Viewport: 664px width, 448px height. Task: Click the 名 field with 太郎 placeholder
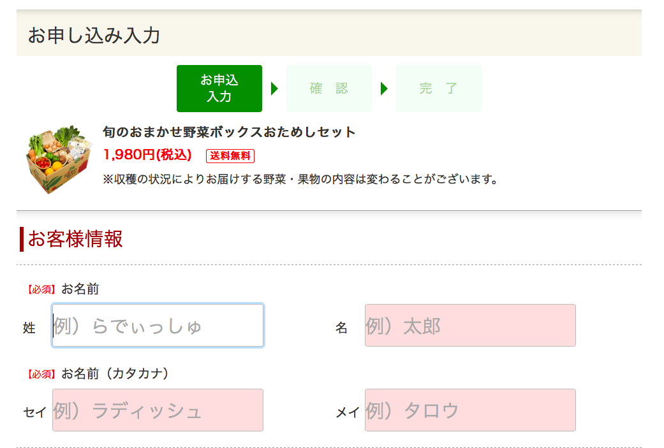coord(470,326)
